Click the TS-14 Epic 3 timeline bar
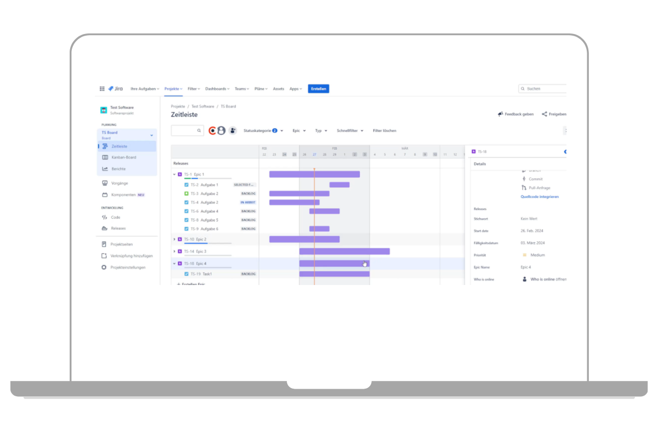 tap(344, 252)
